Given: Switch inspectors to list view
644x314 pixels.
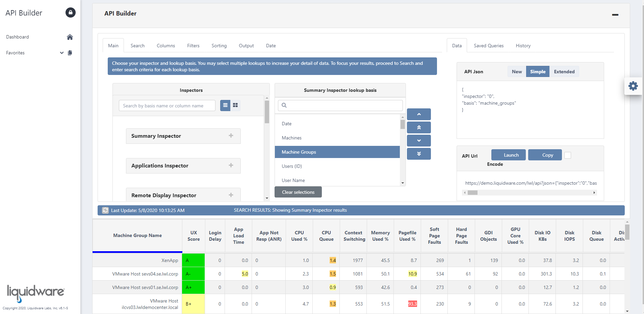Looking at the screenshot, I should click(x=225, y=105).
